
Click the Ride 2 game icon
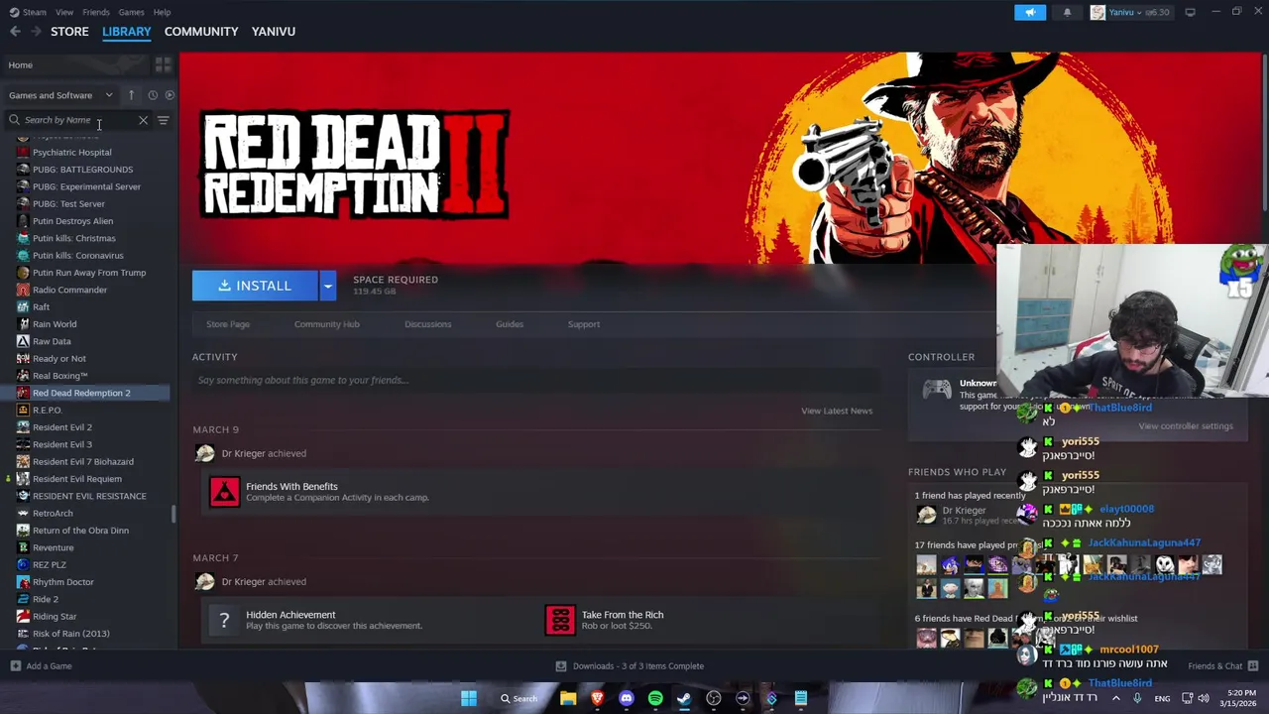coord(23,599)
